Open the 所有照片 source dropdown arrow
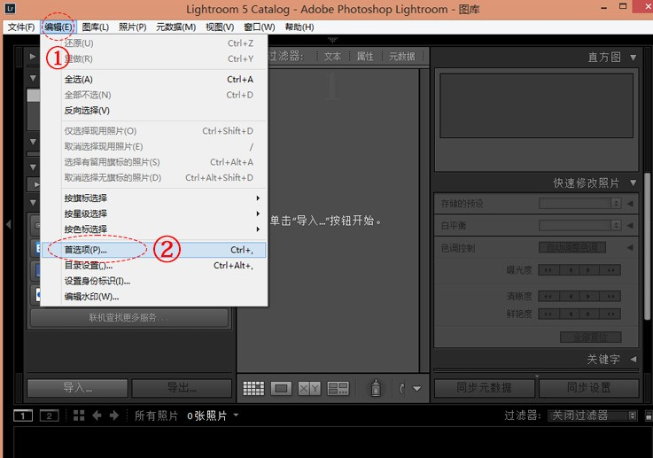653x458 pixels. [x=237, y=415]
